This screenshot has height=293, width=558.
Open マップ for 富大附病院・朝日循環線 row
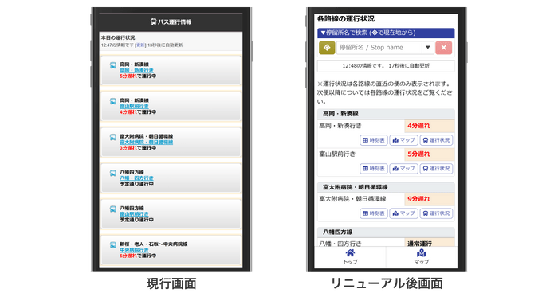(403, 213)
